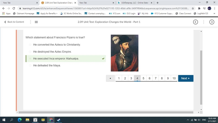Viewport: 218px width, 123px height.
Task: Open the OLS Login bookmark
Action: pos(129,13)
